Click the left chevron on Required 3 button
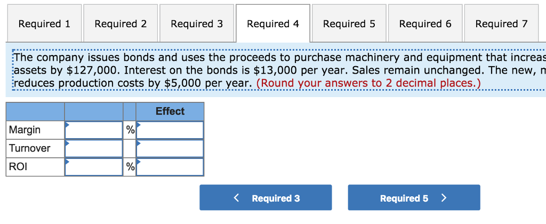This screenshot has width=546, height=224. coord(237,198)
